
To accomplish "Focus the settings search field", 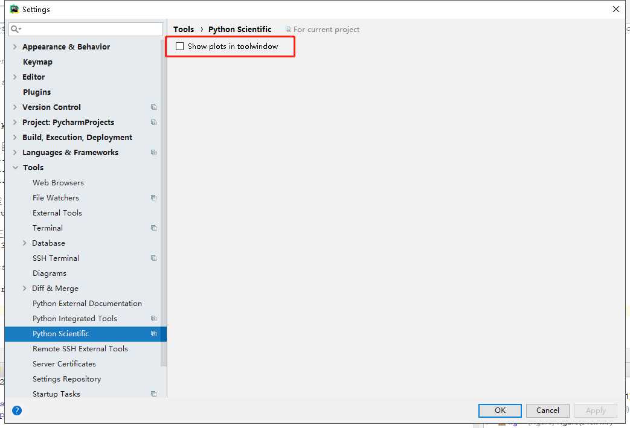I will click(86, 29).
